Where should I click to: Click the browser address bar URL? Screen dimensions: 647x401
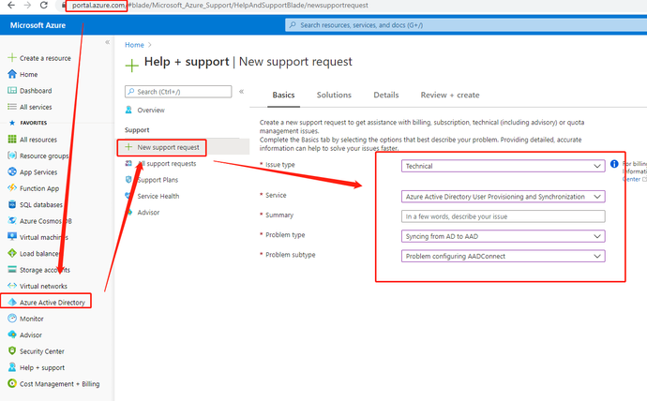pyautogui.click(x=218, y=6)
